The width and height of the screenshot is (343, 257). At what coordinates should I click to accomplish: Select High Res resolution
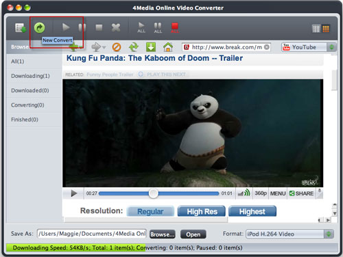[202, 211]
